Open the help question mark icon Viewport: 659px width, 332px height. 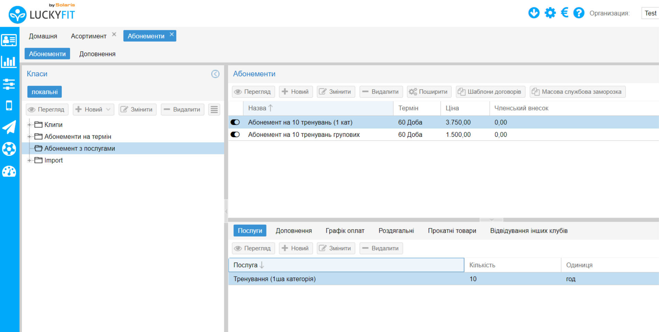[579, 13]
